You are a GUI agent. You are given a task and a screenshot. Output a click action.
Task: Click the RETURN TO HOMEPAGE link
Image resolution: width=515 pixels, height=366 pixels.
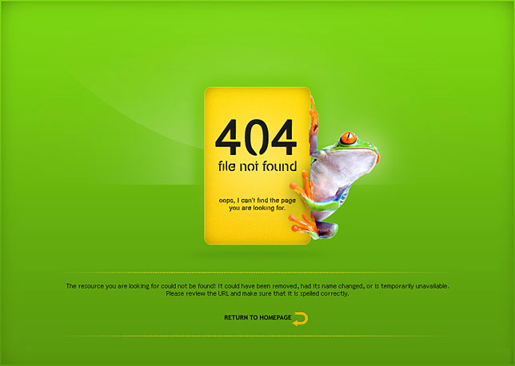[257, 317]
